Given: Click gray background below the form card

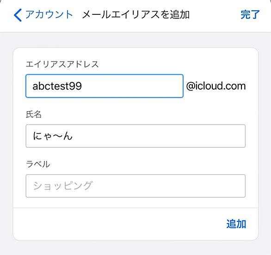Looking at the screenshot, I should [x=135, y=248].
